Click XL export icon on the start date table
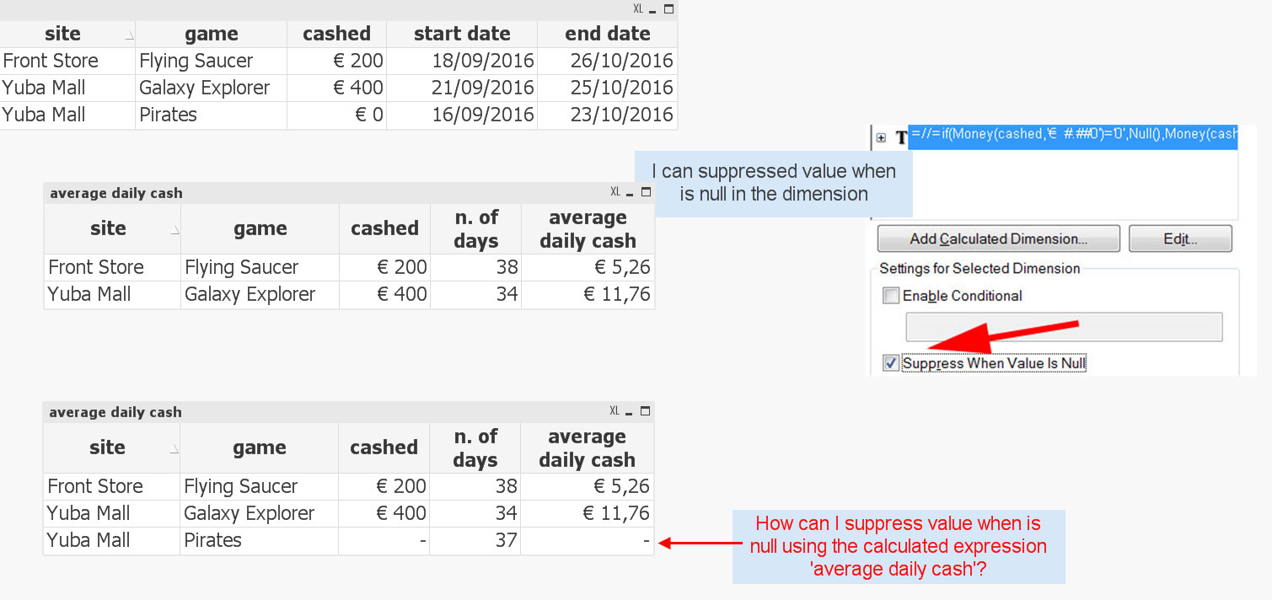Screen dimensions: 1272x600 pos(638,8)
